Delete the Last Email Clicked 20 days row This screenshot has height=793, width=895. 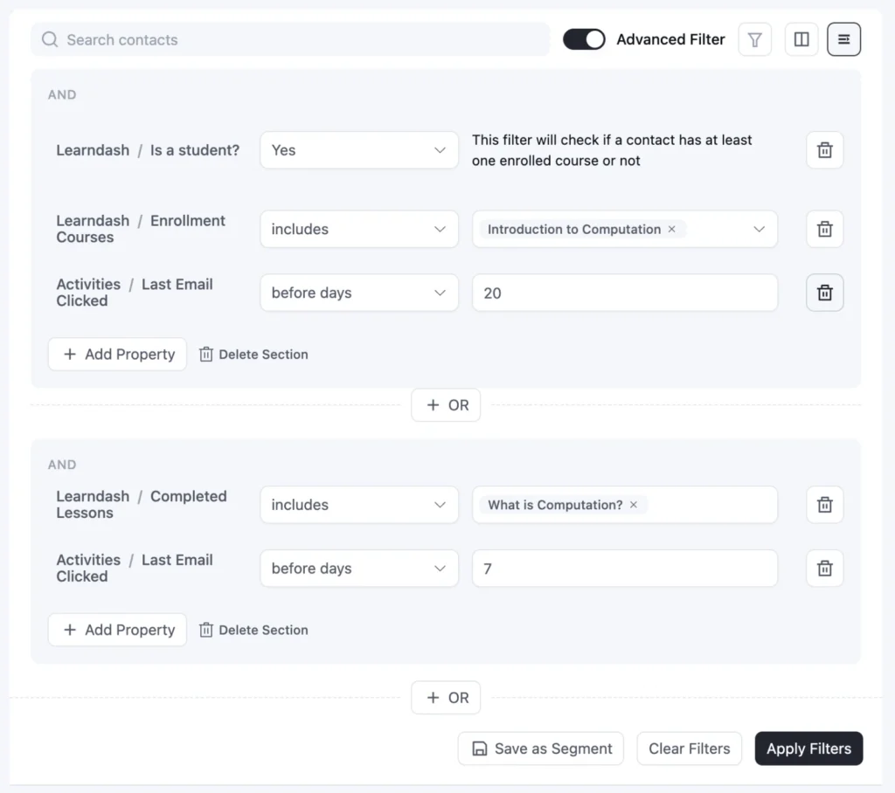[825, 293]
